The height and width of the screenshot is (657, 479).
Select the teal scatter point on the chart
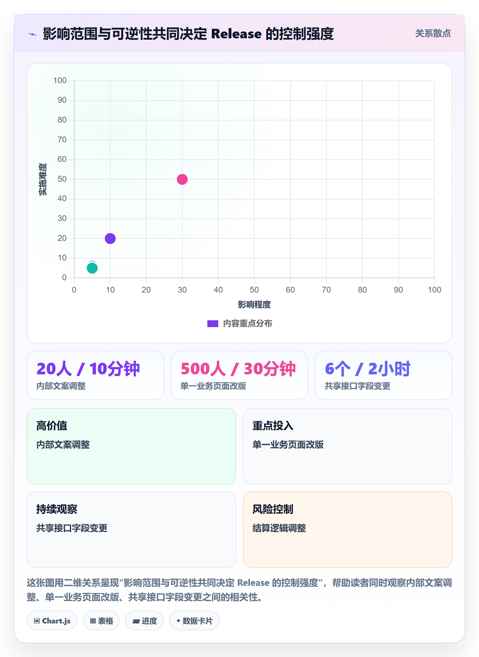(92, 268)
